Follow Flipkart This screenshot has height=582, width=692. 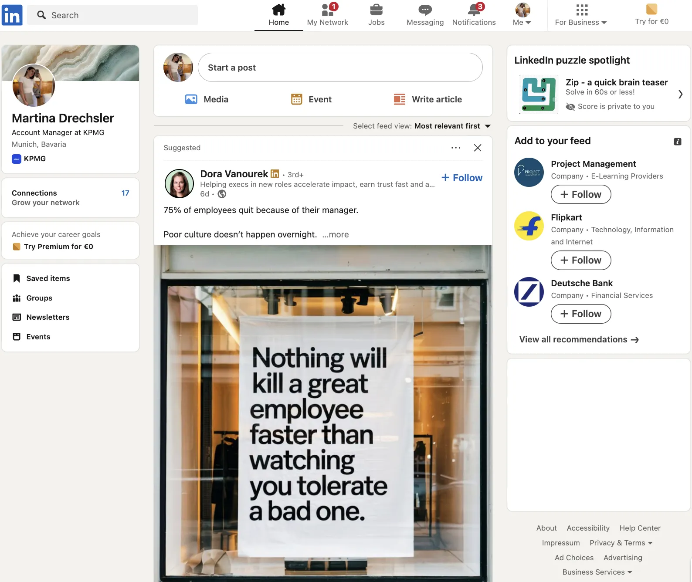coord(581,260)
